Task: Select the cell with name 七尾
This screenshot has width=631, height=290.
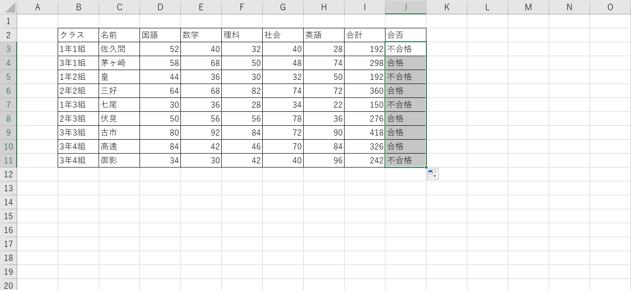Action: [x=119, y=104]
